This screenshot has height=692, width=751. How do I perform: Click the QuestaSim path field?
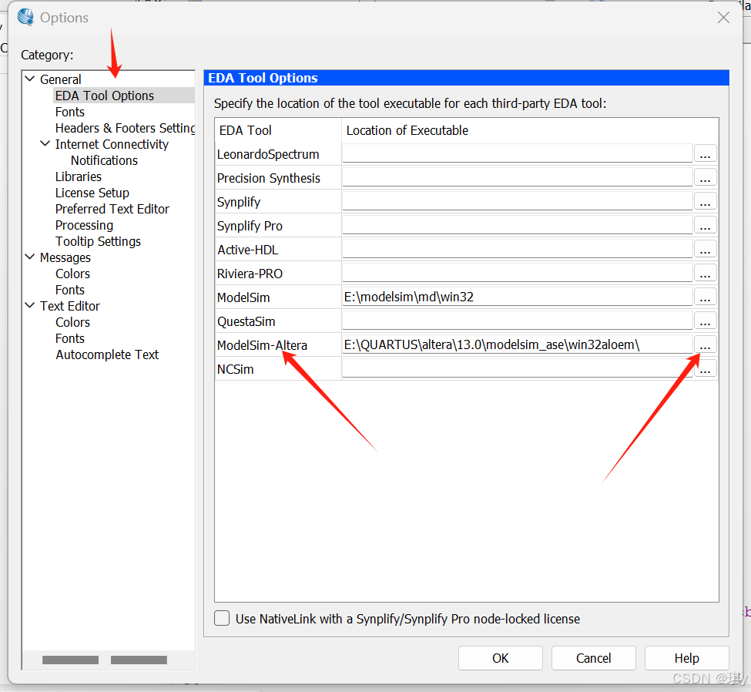[518, 321]
